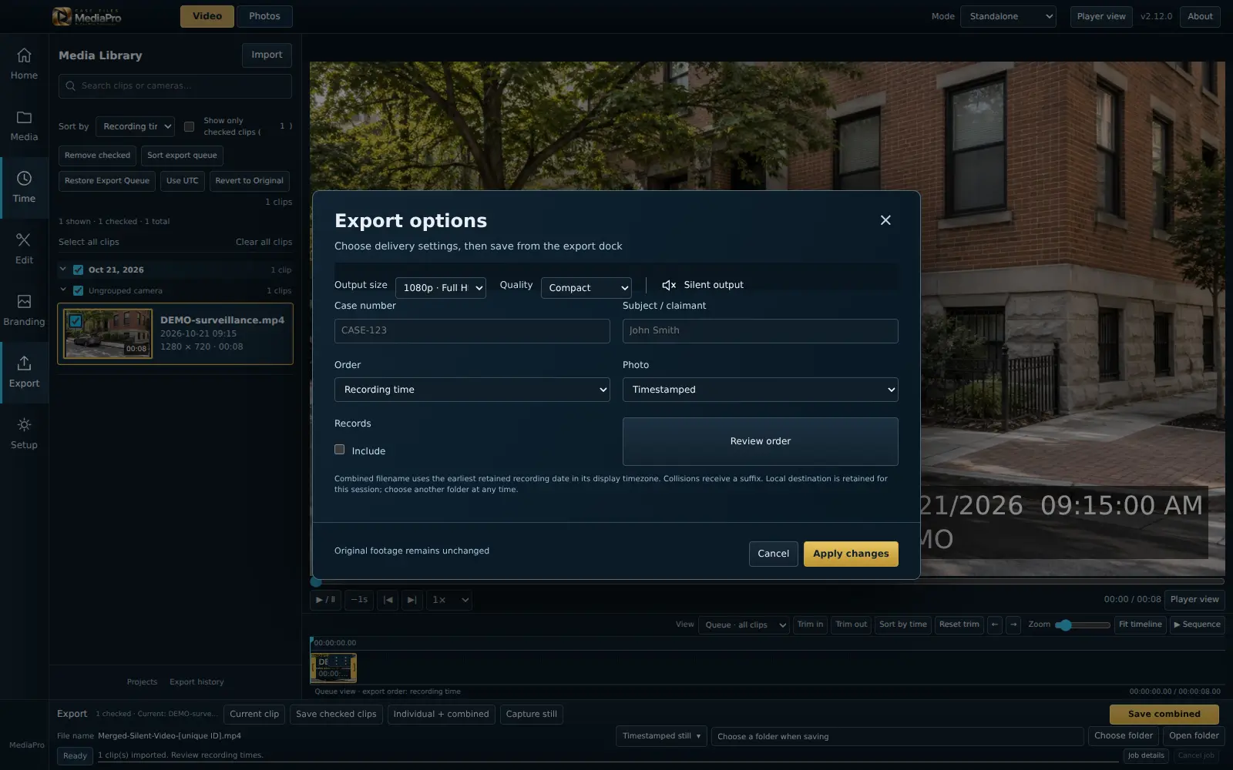Image resolution: width=1233 pixels, height=770 pixels.
Task: Open the Home sidebar section
Action: point(24,64)
